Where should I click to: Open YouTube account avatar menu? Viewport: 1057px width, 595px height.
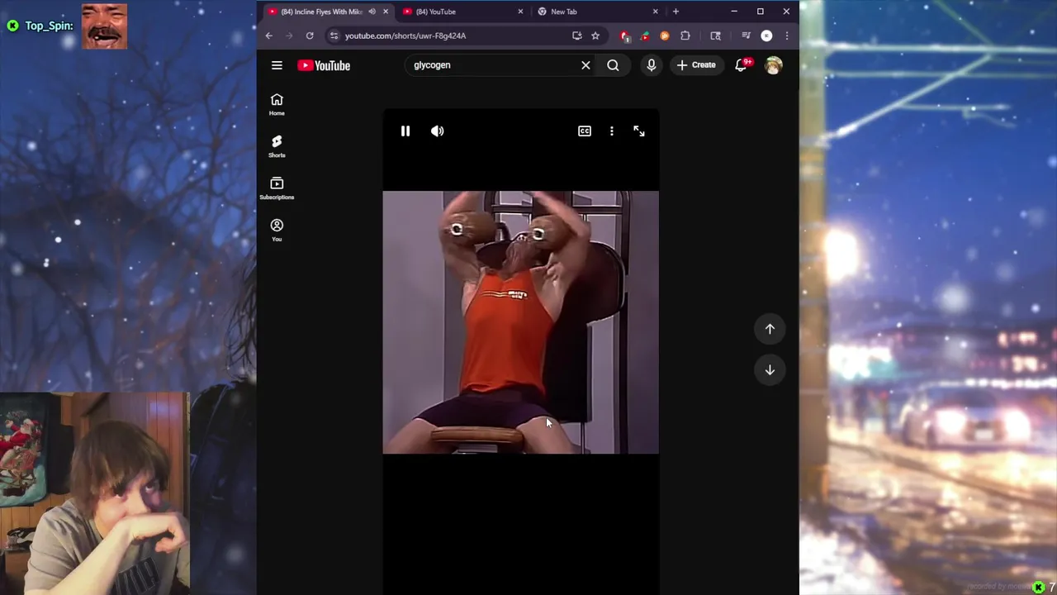(x=773, y=65)
